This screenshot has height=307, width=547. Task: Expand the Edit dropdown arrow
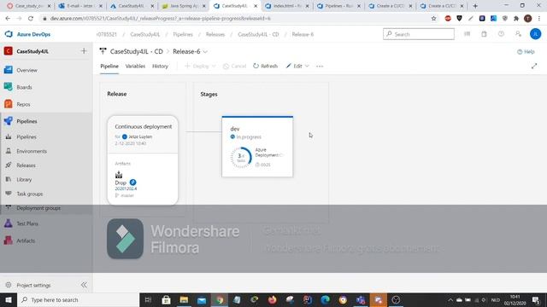coord(307,67)
